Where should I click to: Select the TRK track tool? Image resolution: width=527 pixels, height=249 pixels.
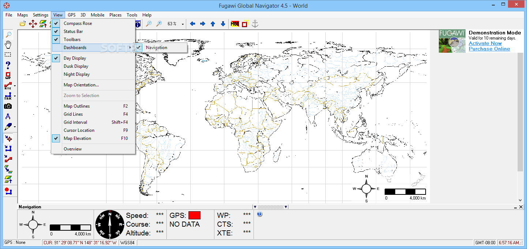pyautogui.click(x=8, y=96)
